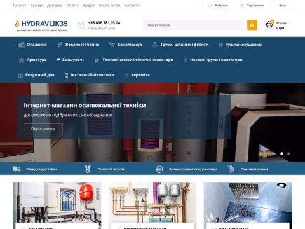Viewport: 305px width, 229px height.
Task: Open Теплові насоси і сонячні колектори
Action: click(x=138, y=60)
